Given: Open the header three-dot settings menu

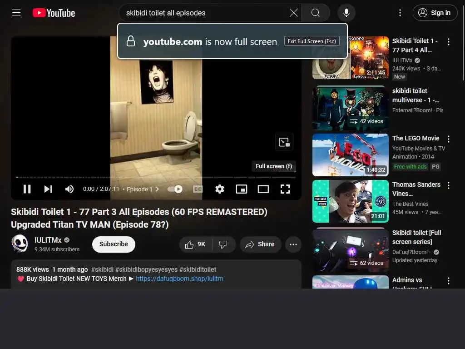Looking at the screenshot, I should pyautogui.click(x=400, y=13).
